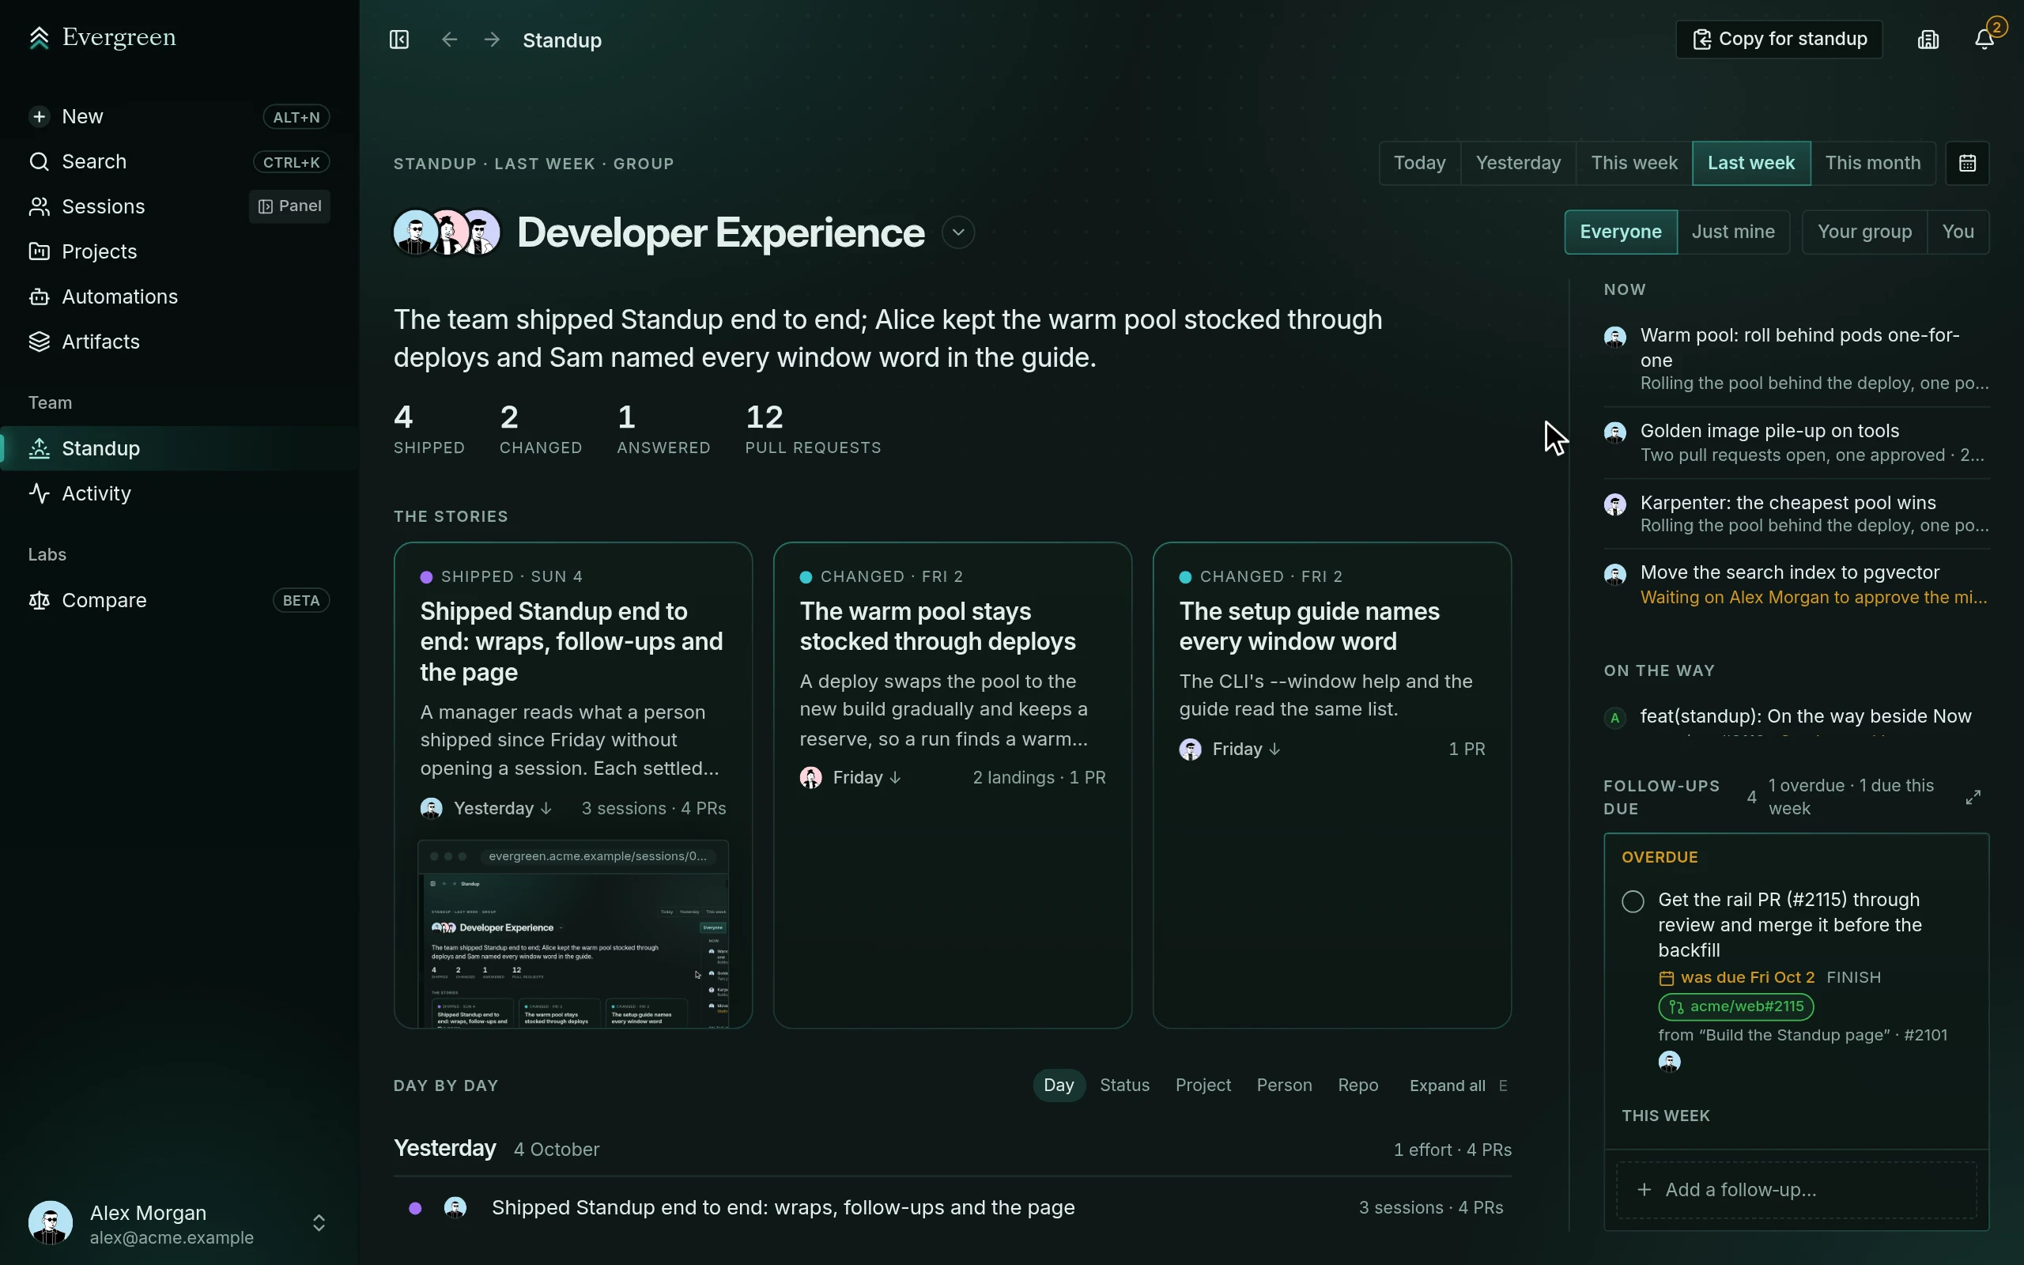Viewport: 2024px width, 1265px height.
Task: Open Search in sidebar
Action: coord(179,161)
